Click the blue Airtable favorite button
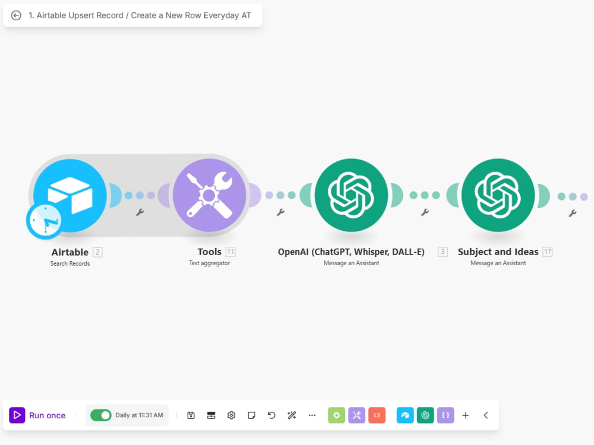Viewport: 594px width, 445px height. coord(405,415)
